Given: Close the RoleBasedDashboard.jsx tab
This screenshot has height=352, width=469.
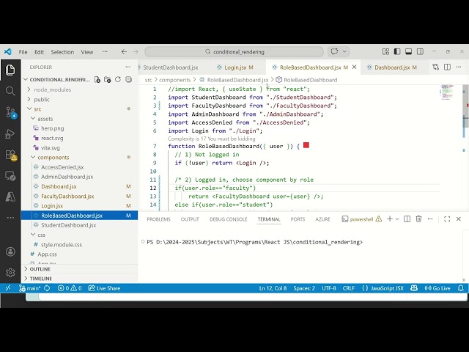Looking at the screenshot, I should click(x=355, y=67).
